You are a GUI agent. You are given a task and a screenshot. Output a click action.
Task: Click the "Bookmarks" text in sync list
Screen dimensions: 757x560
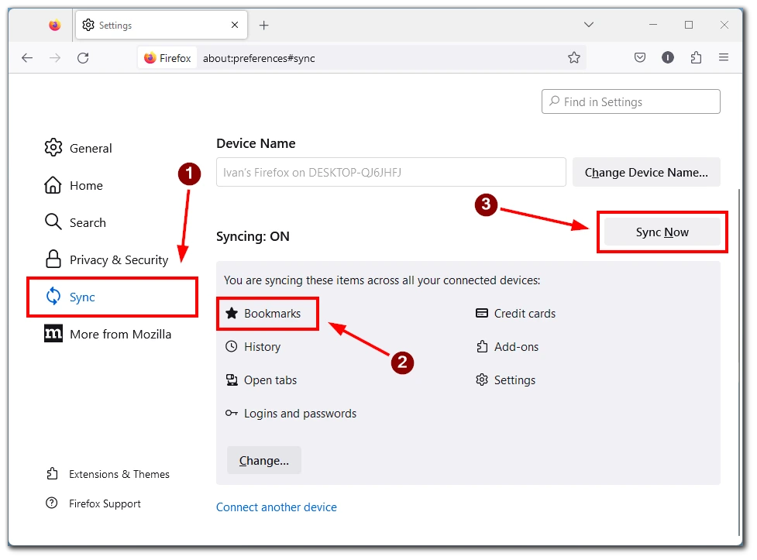coord(272,314)
